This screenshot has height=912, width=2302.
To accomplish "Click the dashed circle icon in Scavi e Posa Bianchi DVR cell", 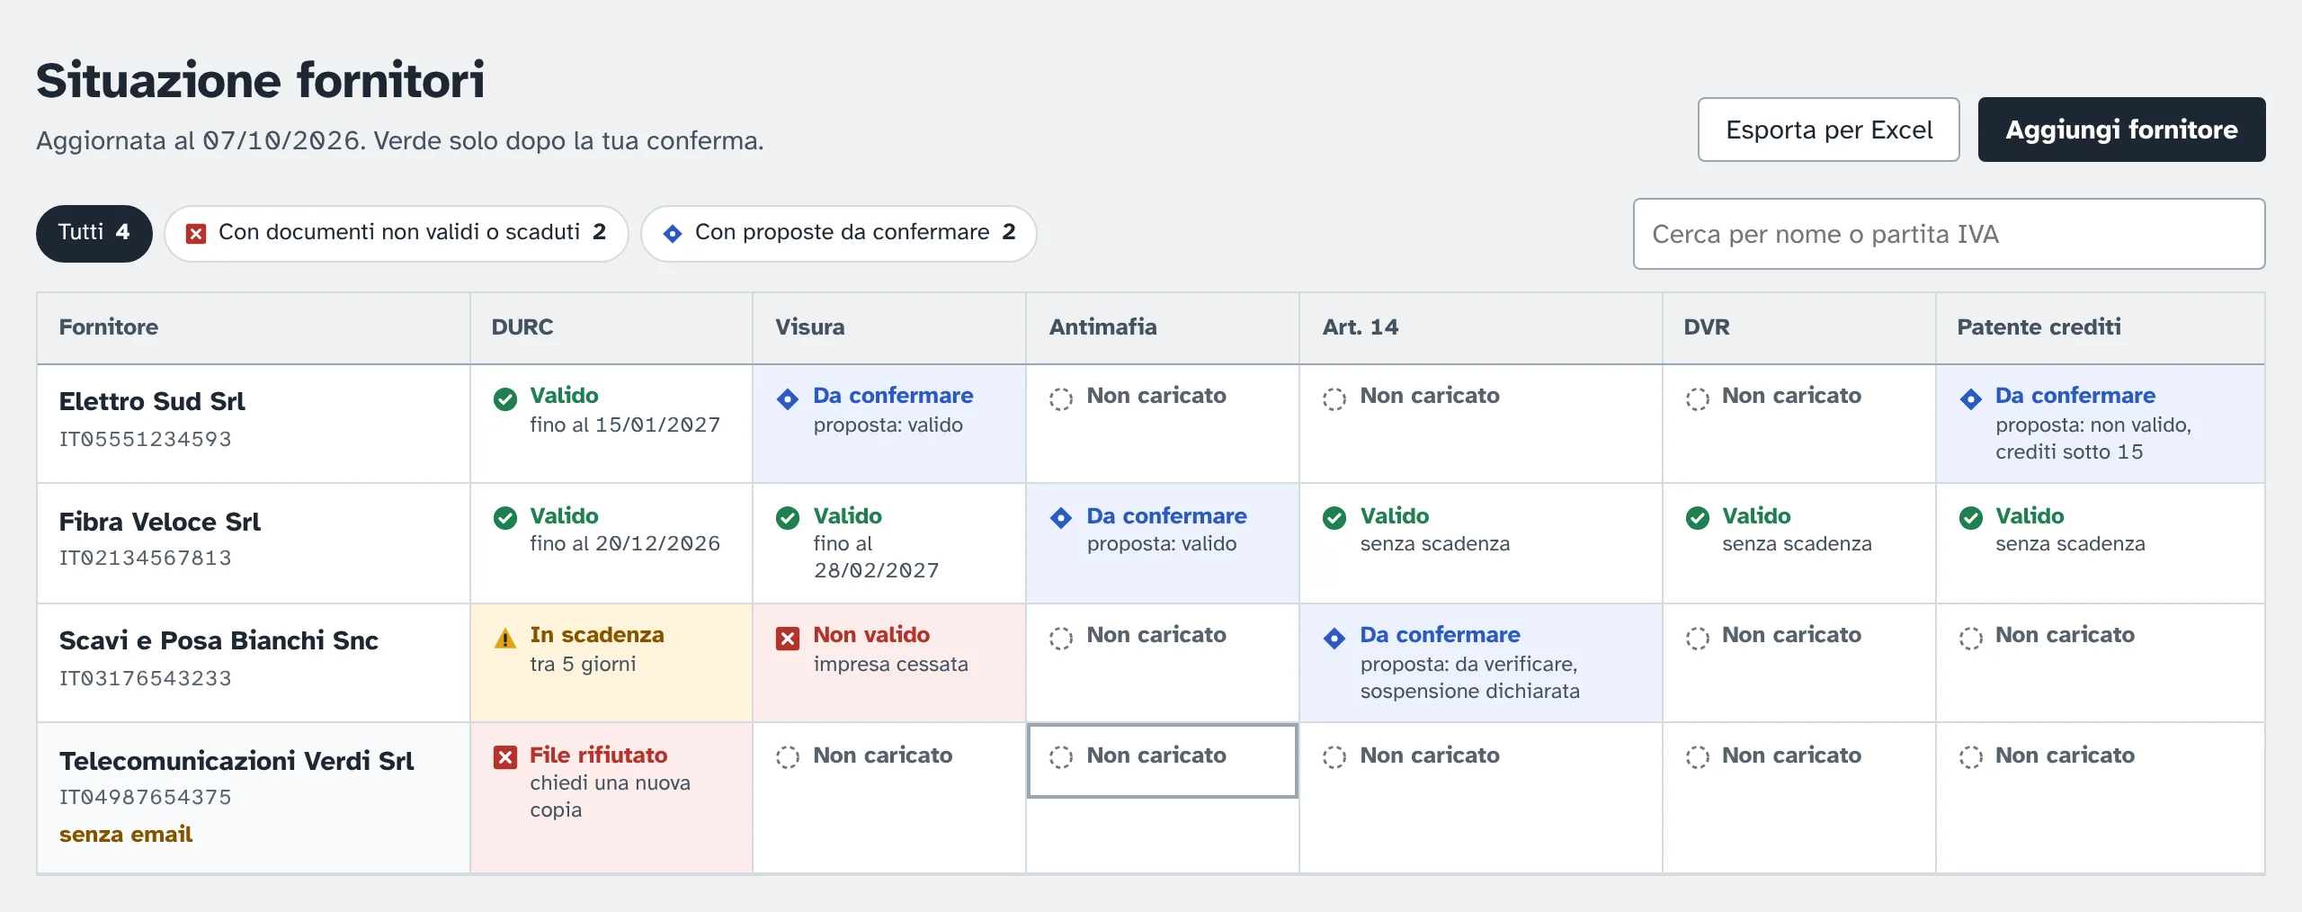I will coord(1698,638).
